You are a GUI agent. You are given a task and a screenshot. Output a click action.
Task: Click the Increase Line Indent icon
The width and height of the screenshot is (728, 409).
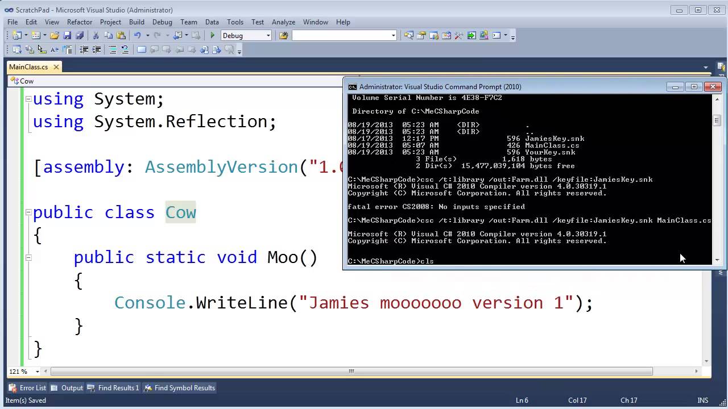click(96, 50)
